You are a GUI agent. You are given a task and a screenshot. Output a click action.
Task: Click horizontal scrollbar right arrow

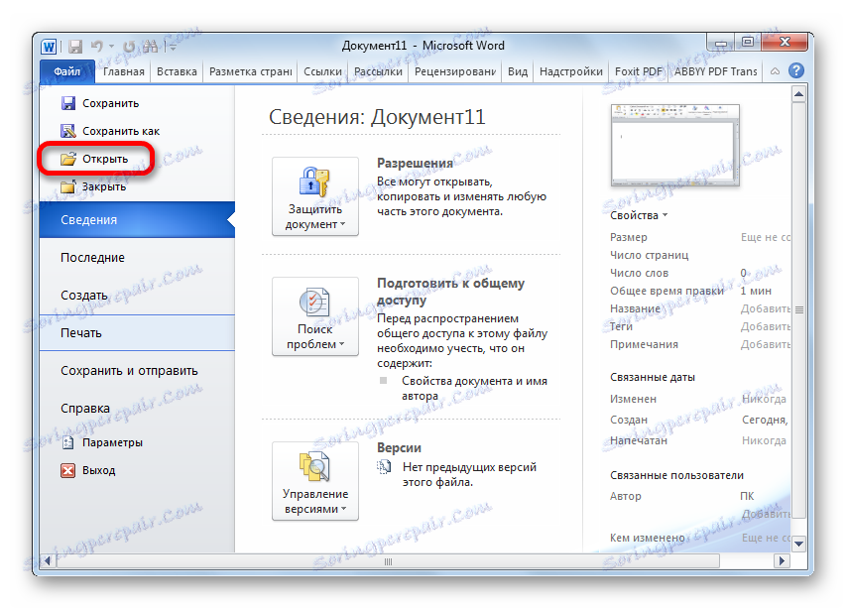click(782, 561)
